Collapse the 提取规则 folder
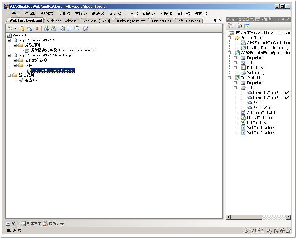Screen dimensions: 296x238 (15, 45)
